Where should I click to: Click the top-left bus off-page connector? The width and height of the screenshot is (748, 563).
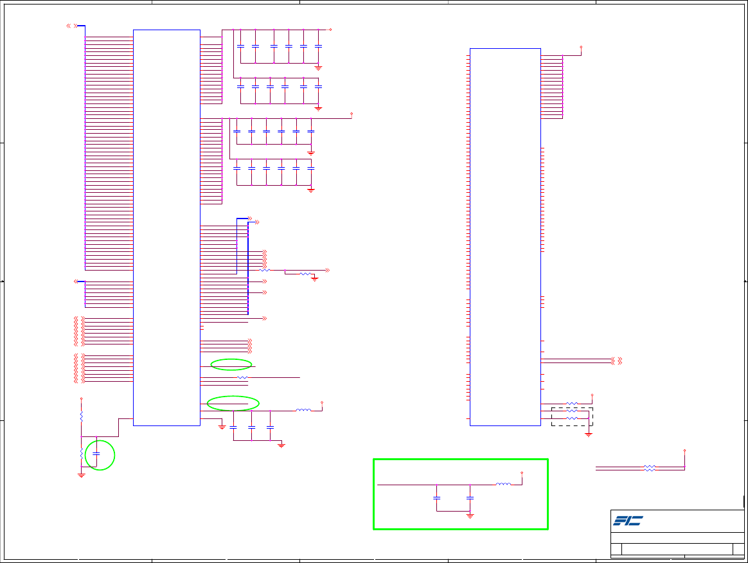(x=72, y=26)
